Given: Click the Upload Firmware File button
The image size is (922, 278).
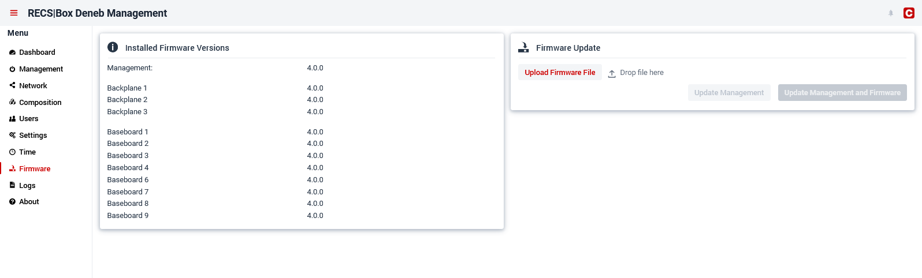Looking at the screenshot, I should pos(560,73).
